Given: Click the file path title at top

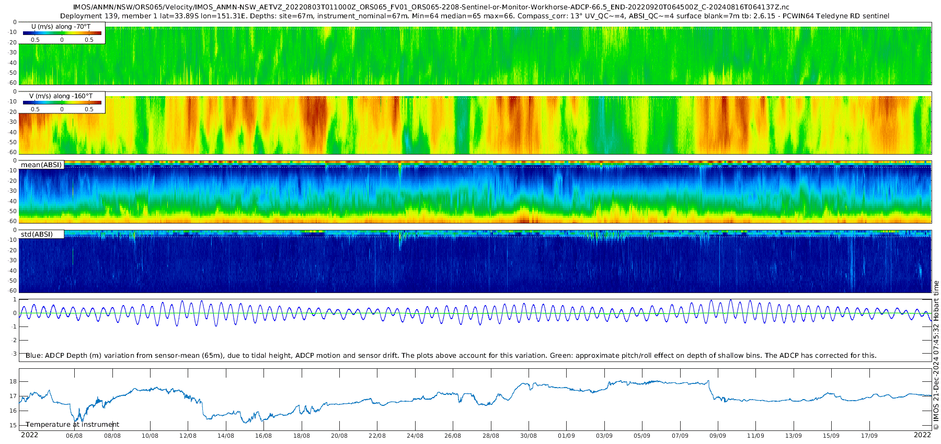Looking at the screenshot, I should coord(431,7).
